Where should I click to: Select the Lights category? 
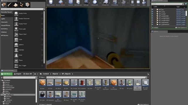click(3, 19)
